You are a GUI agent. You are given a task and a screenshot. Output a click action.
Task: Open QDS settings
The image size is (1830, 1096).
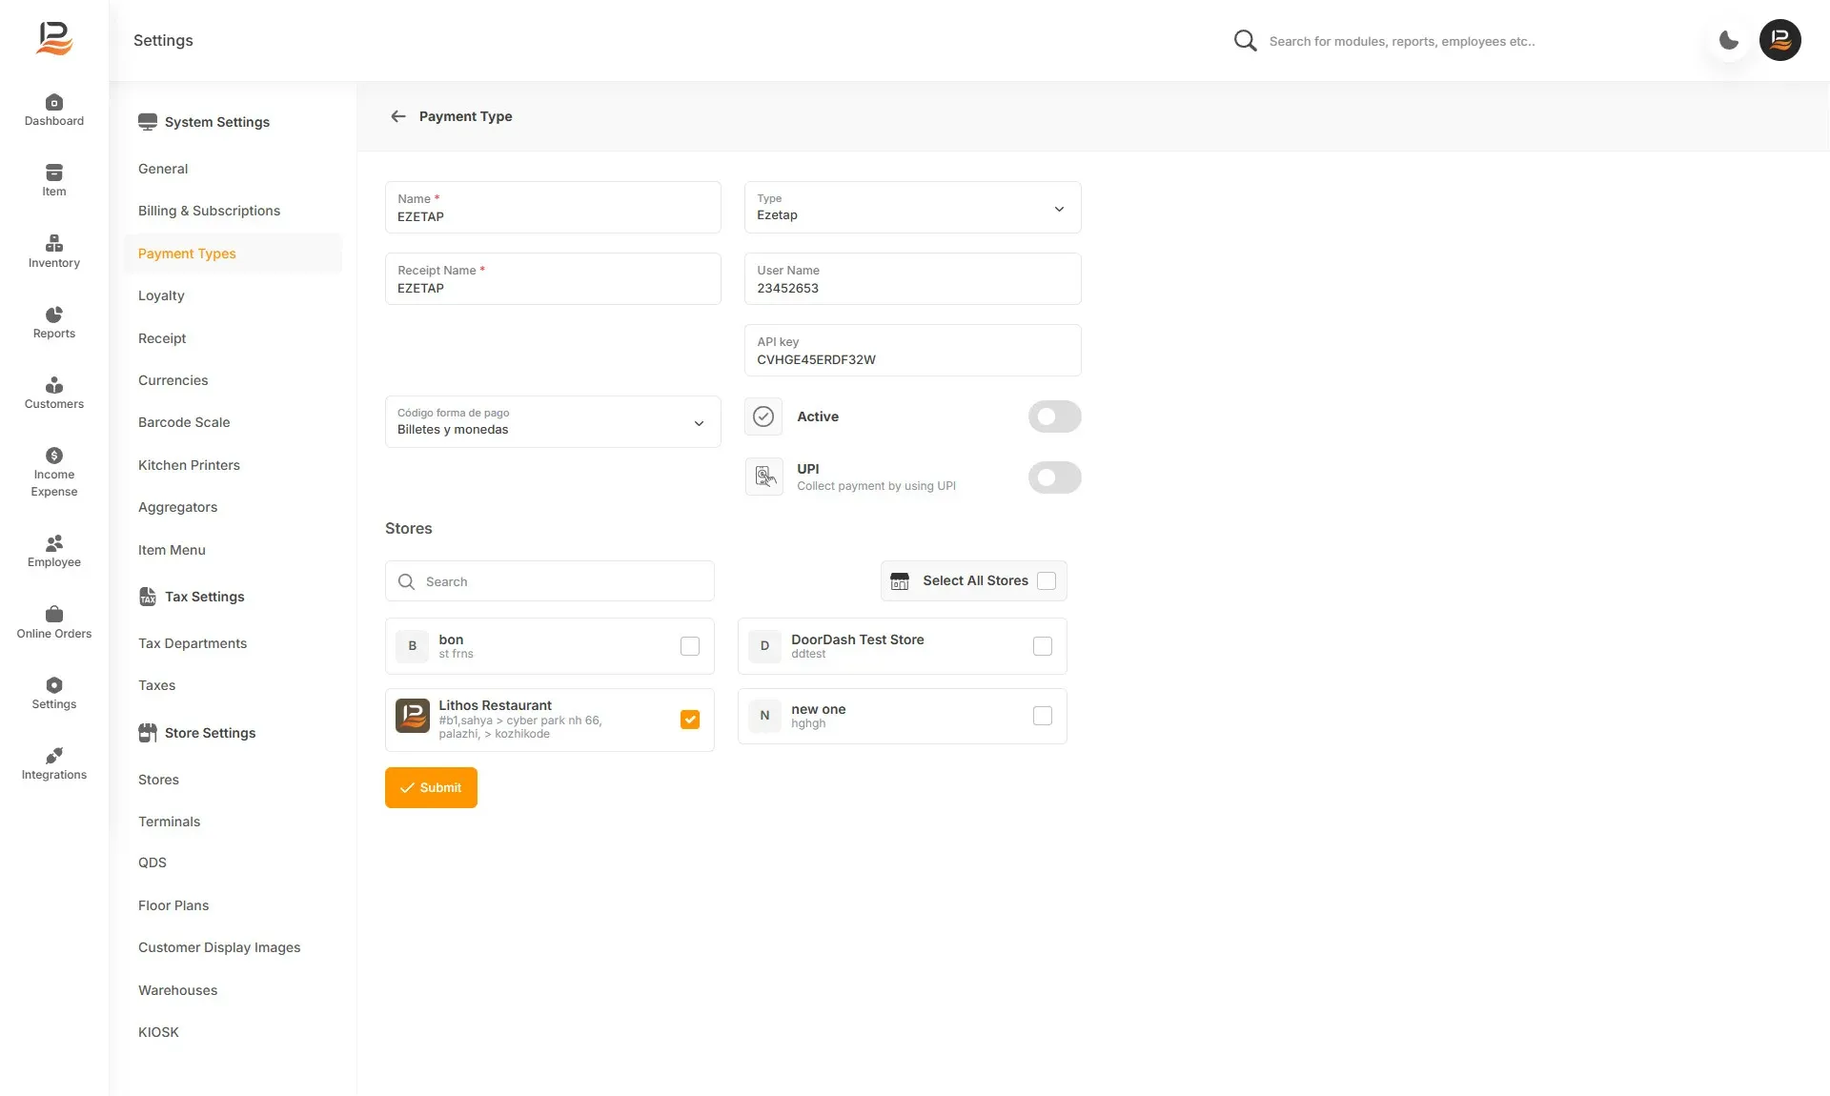click(x=152, y=863)
